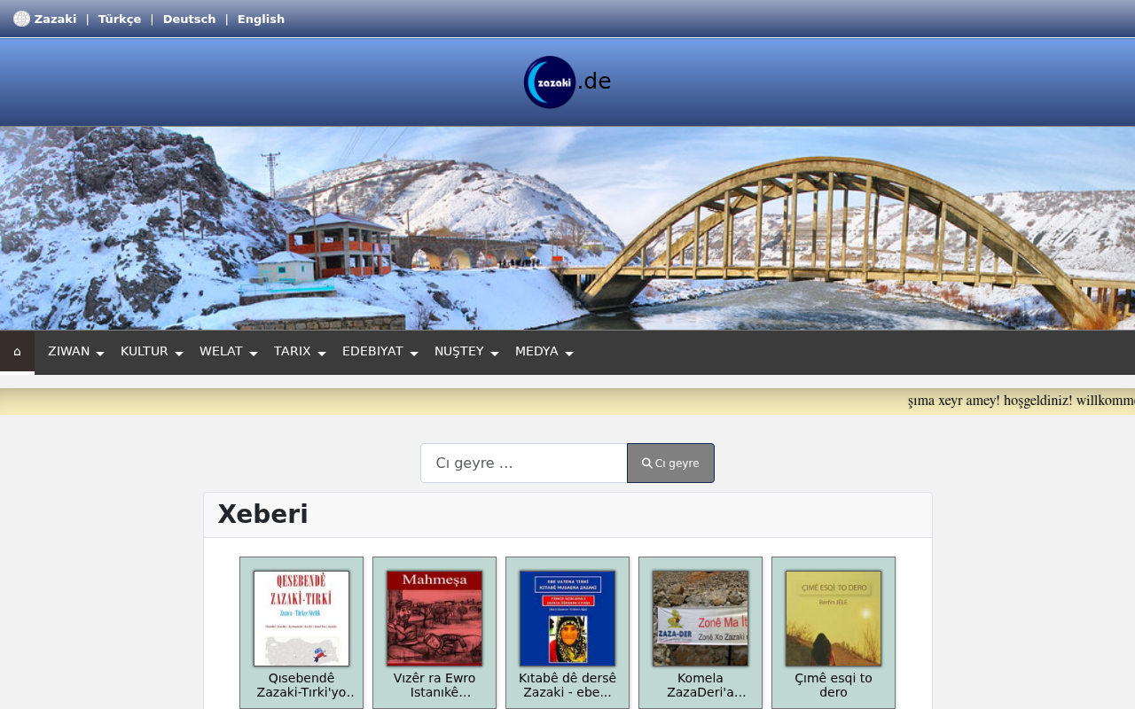Open 'Vızêr ra Ewro Istanıkê...' news title

[x=434, y=685]
